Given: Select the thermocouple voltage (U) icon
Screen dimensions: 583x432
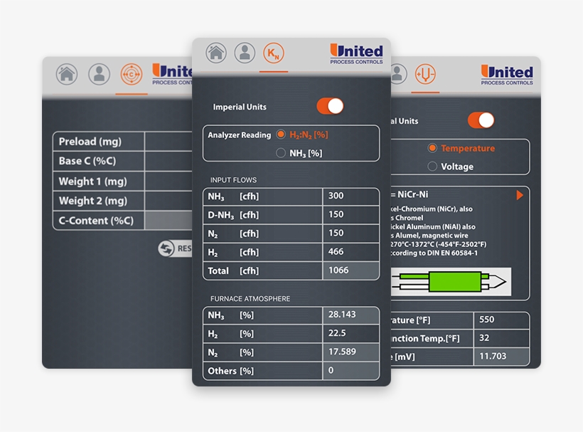Looking at the screenshot, I should coord(424,74).
